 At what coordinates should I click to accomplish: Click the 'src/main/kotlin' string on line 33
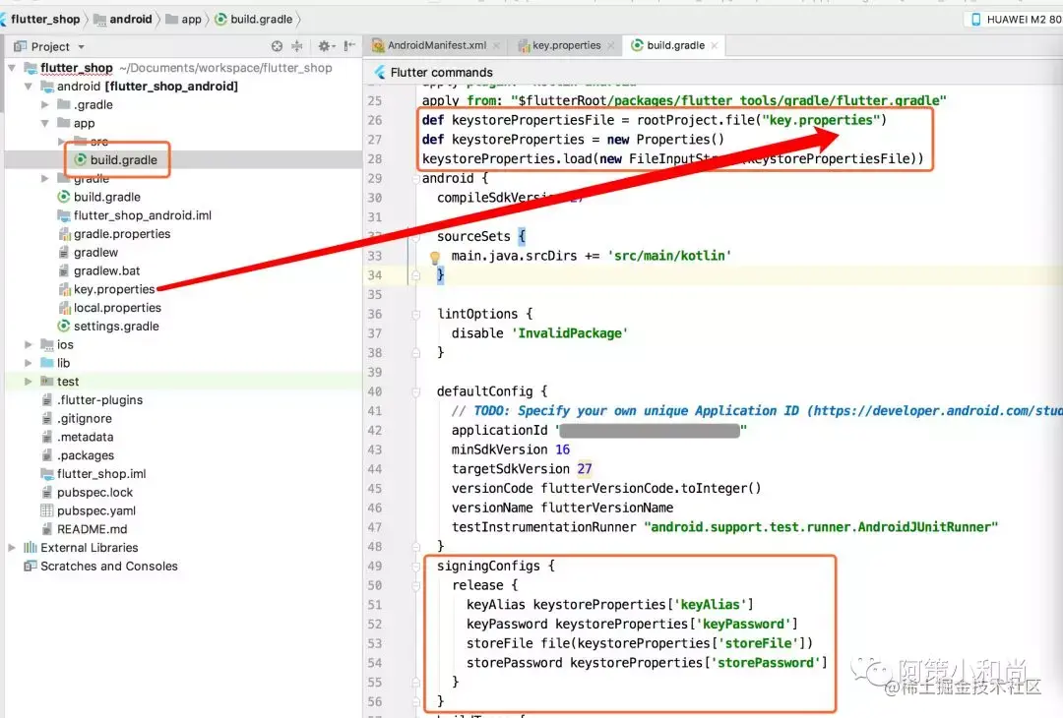pos(669,256)
